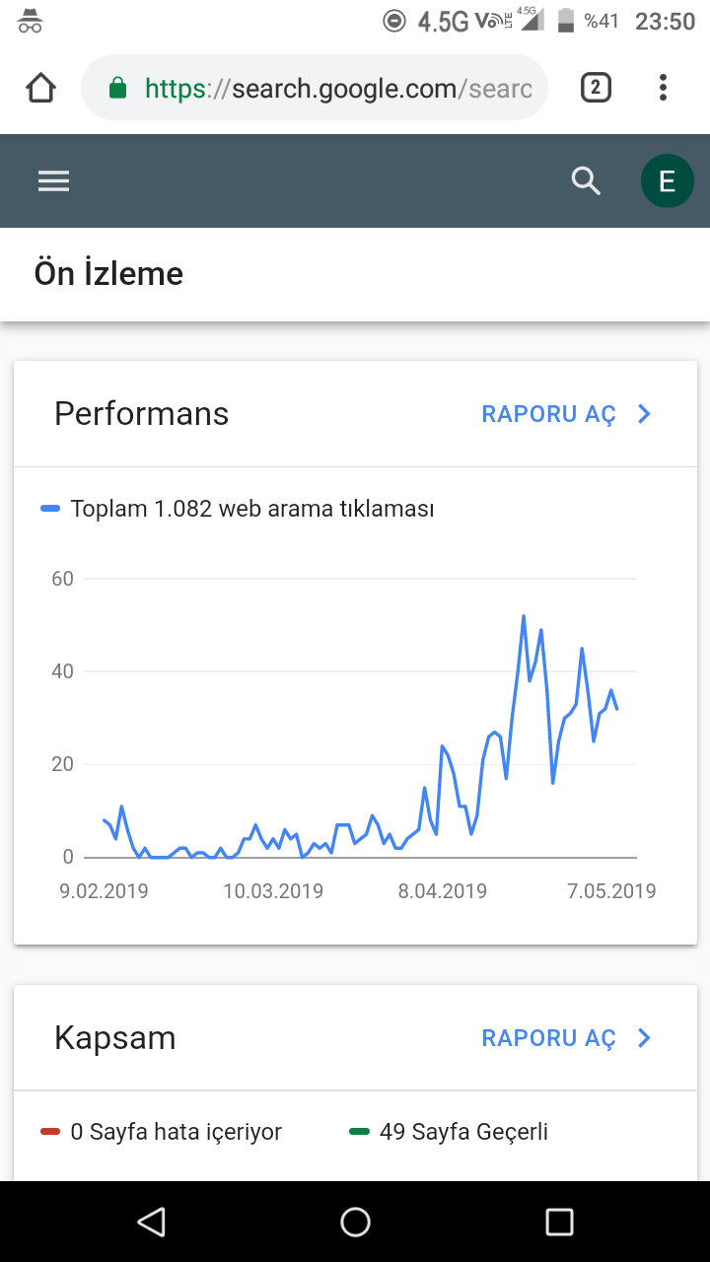Tap the browser home icon
The height and width of the screenshot is (1262, 710).
click(x=40, y=89)
